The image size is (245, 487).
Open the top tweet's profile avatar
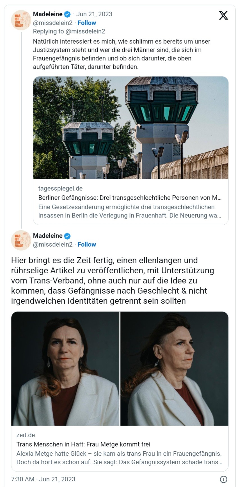coord(21,20)
